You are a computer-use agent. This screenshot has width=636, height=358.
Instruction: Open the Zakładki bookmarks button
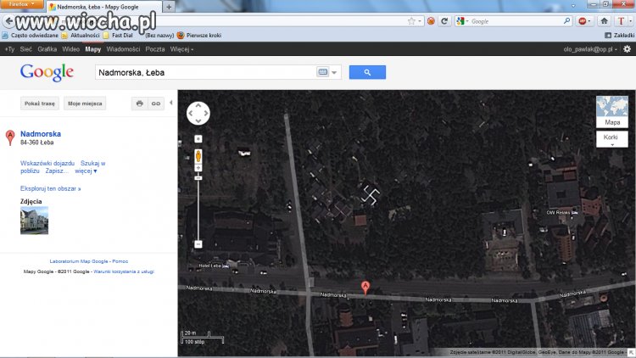[x=619, y=36]
